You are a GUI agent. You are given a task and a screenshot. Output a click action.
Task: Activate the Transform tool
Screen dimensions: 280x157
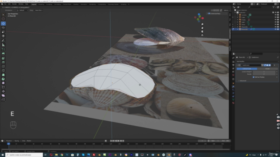(x=3, y=36)
